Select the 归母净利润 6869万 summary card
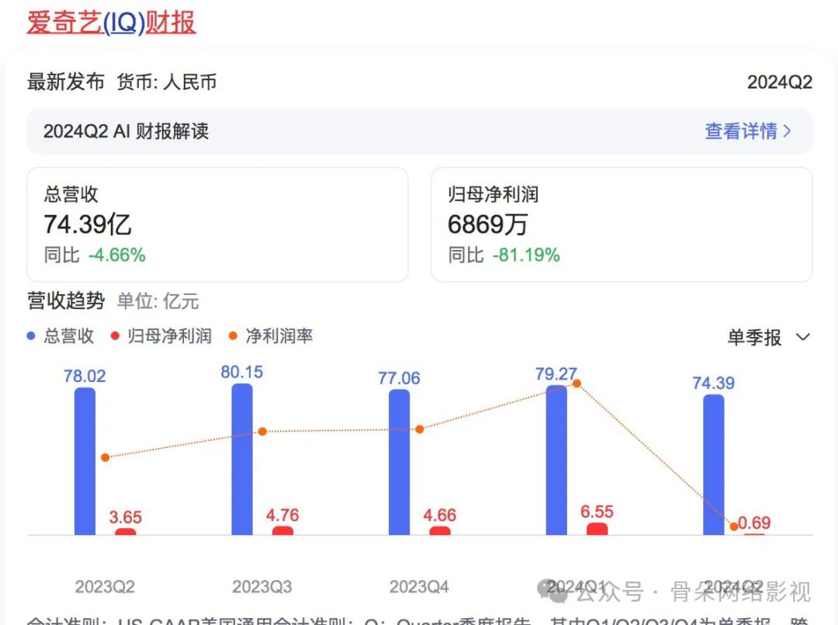 click(x=621, y=224)
